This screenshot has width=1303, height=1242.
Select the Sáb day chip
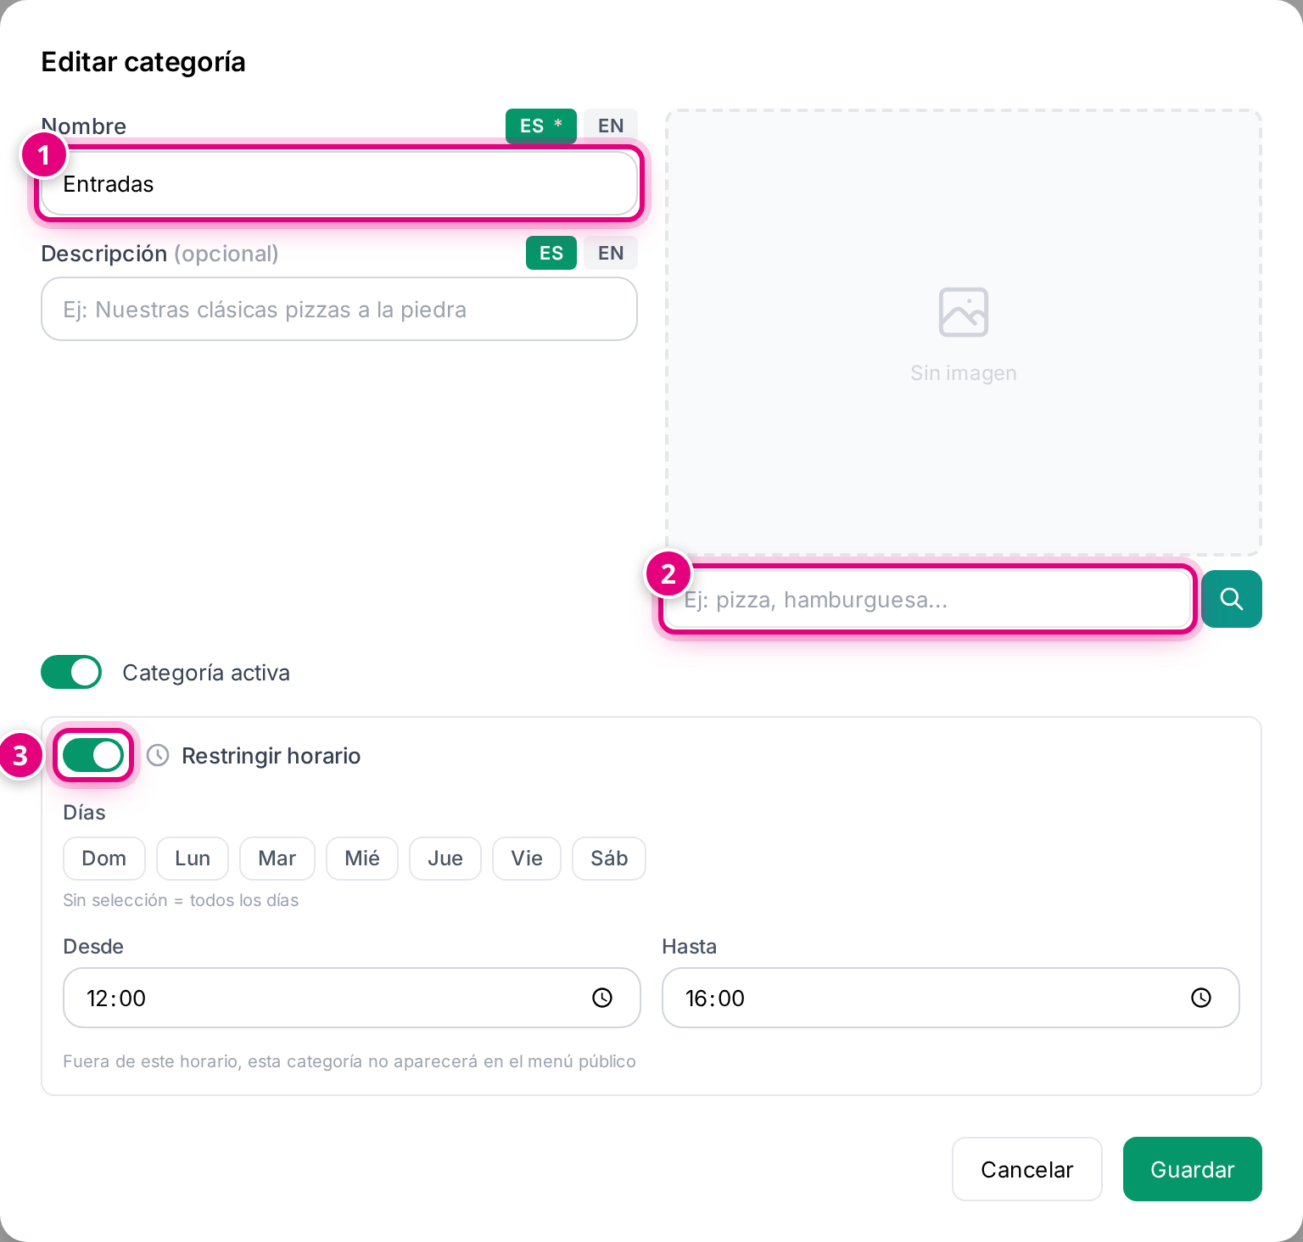[609, 859]
